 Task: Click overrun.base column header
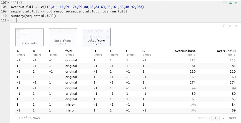point(185,51)
